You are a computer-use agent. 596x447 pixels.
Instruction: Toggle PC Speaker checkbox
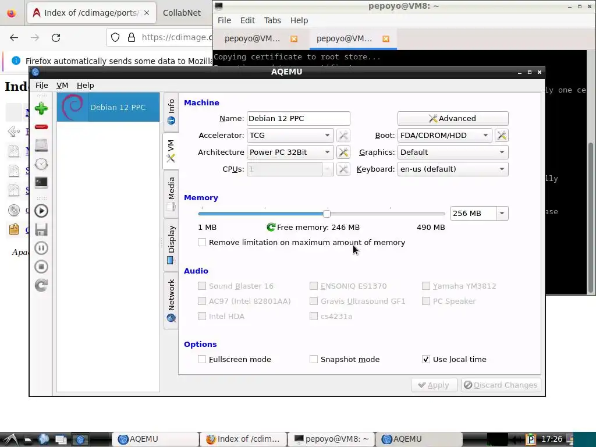pyautogui.click(x=425, y=301)
